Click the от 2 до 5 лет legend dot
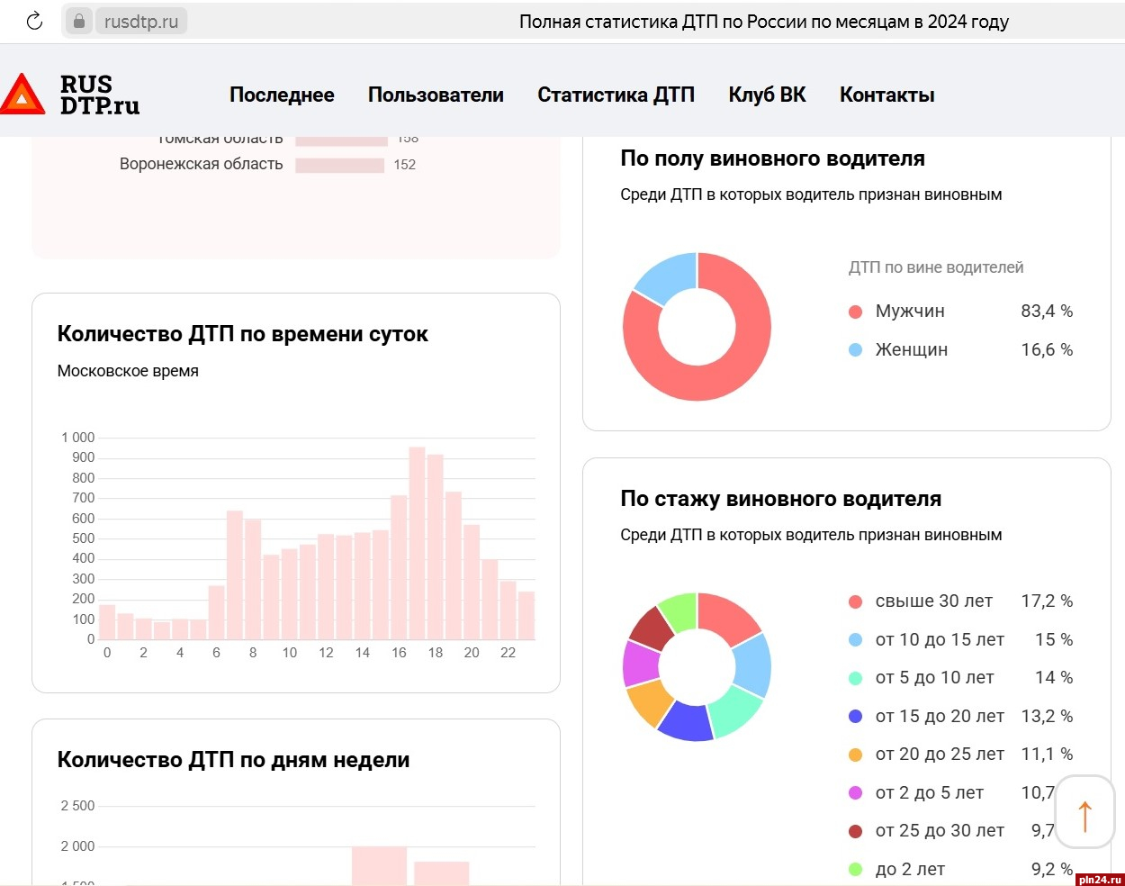 855,793
